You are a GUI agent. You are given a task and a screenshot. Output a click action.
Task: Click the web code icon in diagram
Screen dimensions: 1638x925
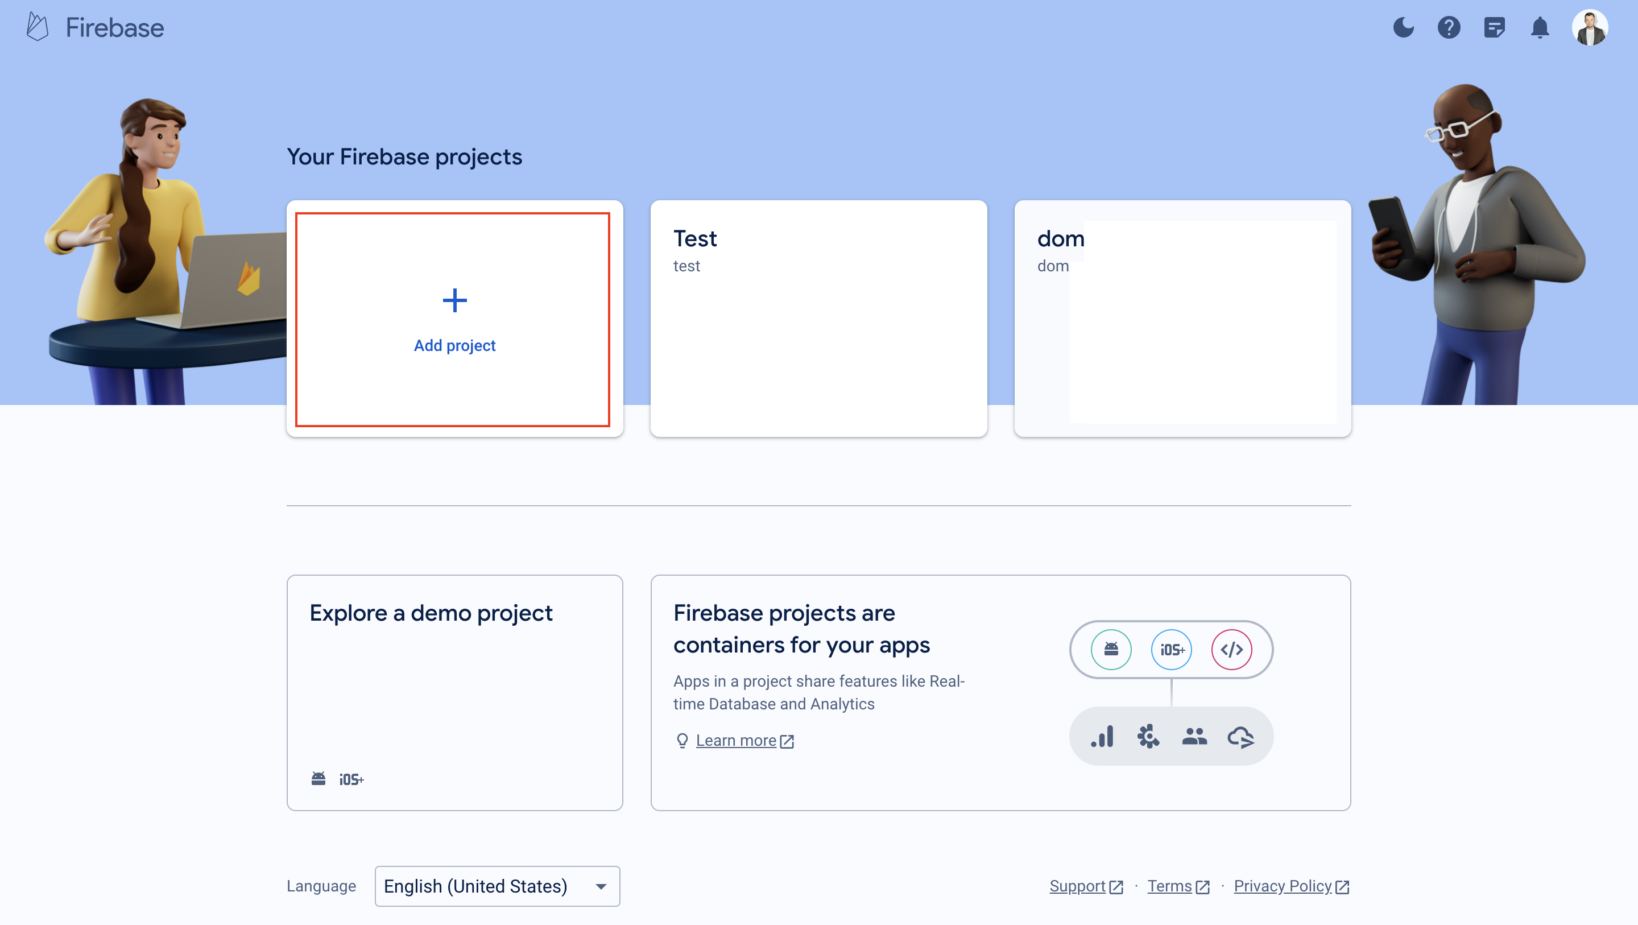coord(1231,649)
